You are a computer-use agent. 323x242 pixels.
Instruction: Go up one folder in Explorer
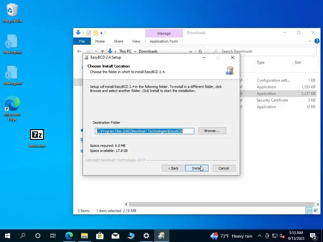coord(103,51)
